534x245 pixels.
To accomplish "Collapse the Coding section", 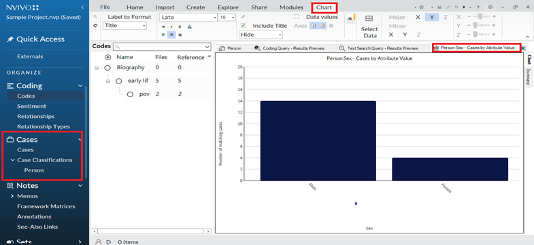I will 80,86.
